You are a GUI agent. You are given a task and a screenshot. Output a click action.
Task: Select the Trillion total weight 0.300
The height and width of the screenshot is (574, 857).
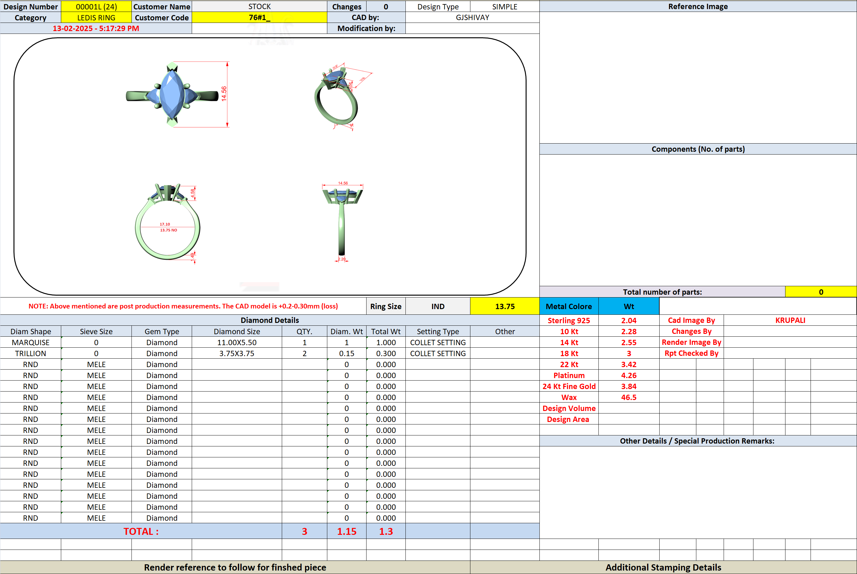386,353
